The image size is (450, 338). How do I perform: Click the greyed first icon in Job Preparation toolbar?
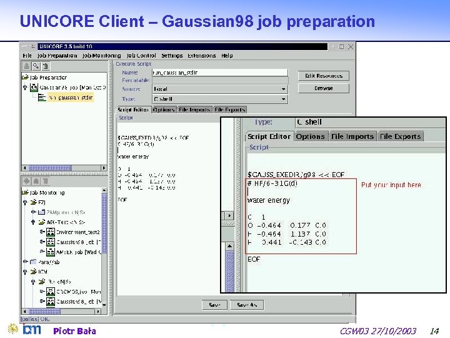pos(27,66)
